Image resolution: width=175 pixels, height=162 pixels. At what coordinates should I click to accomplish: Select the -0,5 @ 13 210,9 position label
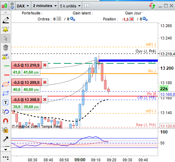coord(26,65)
